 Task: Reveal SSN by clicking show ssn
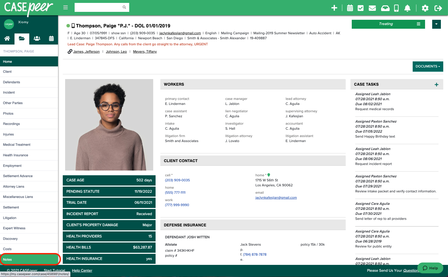pyautogui.click(x=118, y=33)
